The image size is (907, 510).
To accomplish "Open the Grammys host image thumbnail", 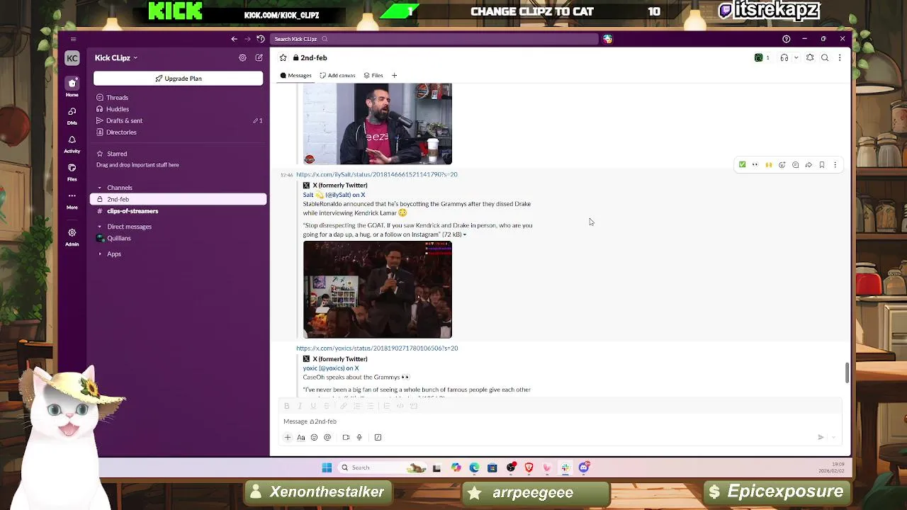I will [x=378, y=290].
